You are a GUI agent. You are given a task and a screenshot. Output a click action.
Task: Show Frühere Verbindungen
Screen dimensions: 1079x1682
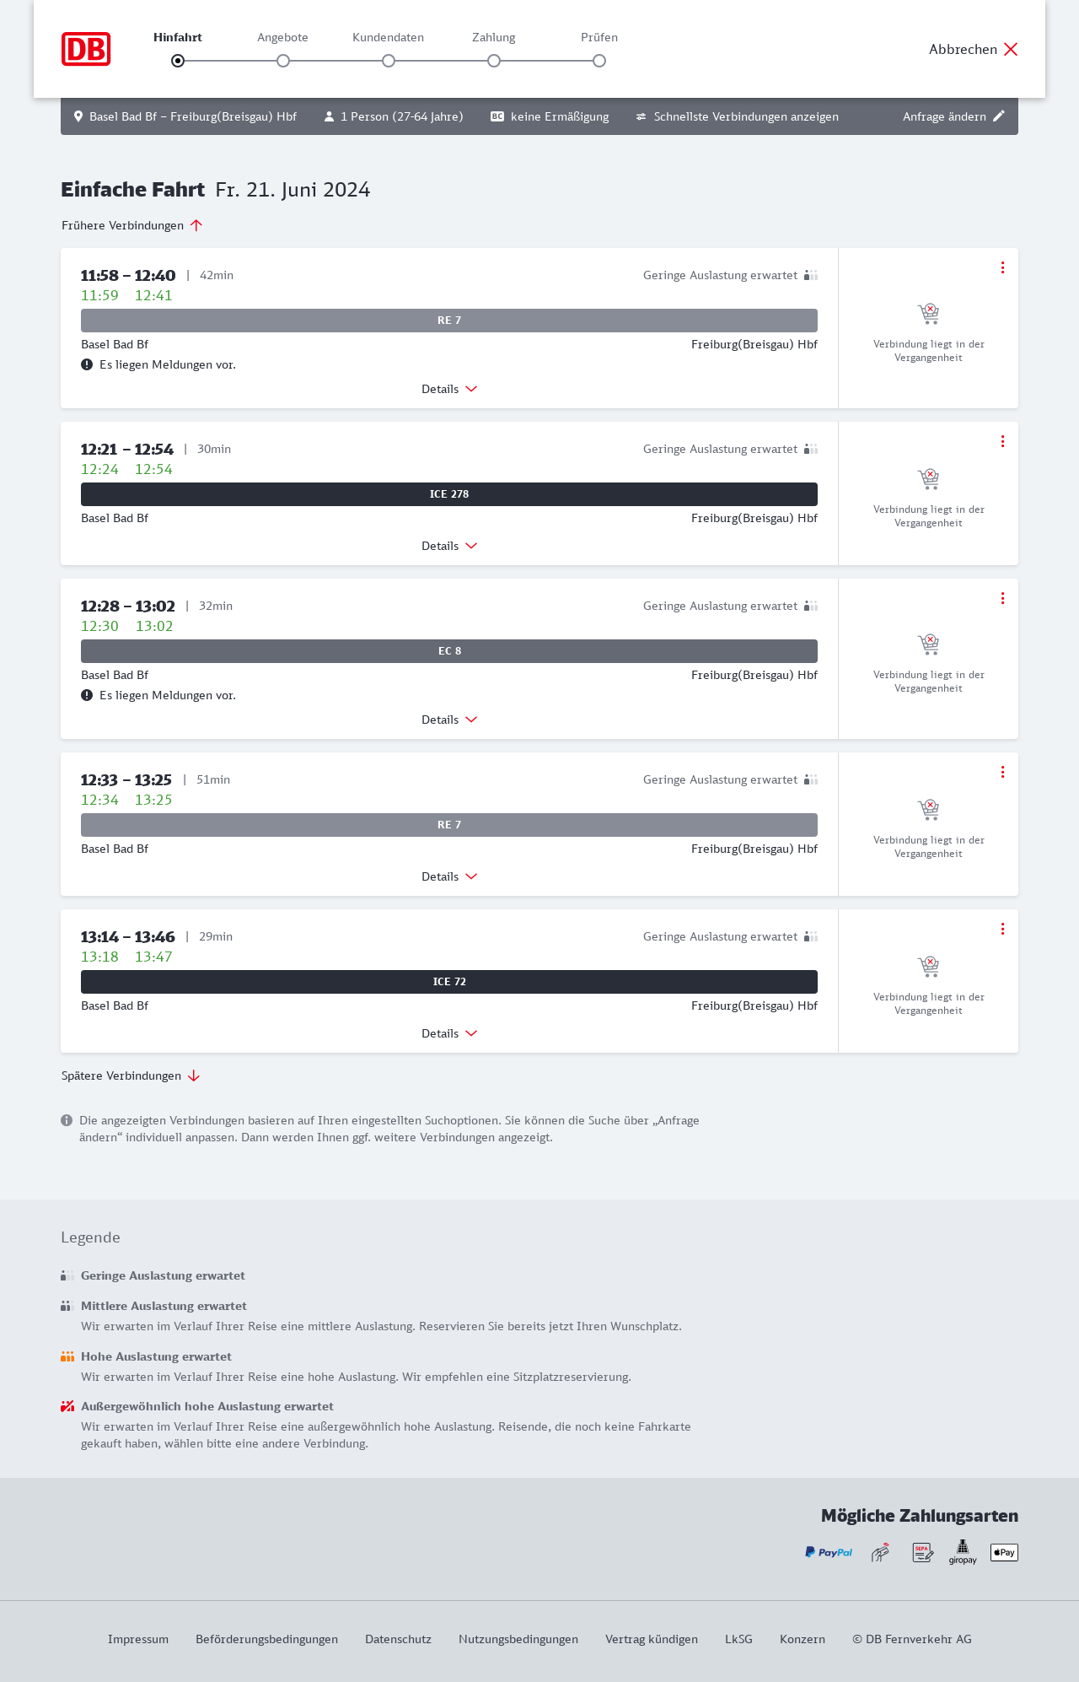pos(132,225)
